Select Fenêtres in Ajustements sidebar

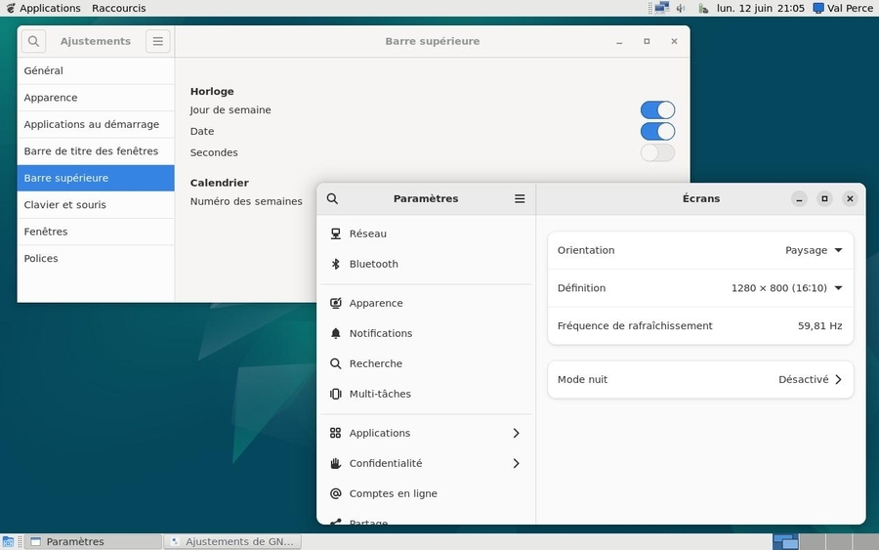[96, 232]
